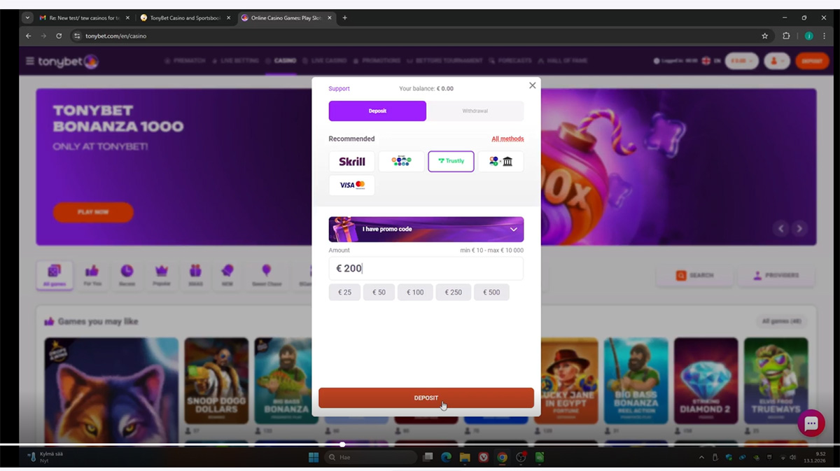
Task: Click the tonybet hamburger menu icon
Action: pos(29,62)
